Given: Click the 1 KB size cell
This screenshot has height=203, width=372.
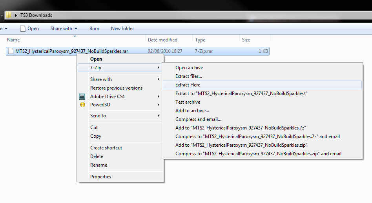Looking at the screenshot, I should click(263, 51).
